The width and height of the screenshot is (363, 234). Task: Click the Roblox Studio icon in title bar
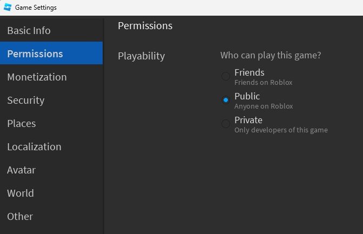pyautogui.click(x=7, y=8)
